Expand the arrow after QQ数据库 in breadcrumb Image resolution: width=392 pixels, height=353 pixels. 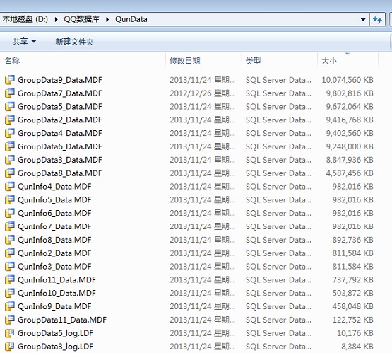click(x=107, y=19)
